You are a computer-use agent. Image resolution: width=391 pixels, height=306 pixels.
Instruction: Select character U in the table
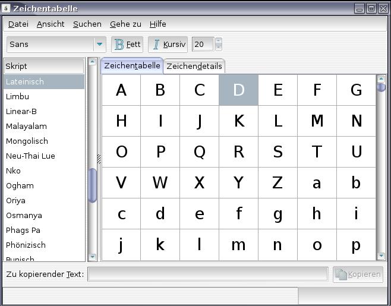pos(357,152)
